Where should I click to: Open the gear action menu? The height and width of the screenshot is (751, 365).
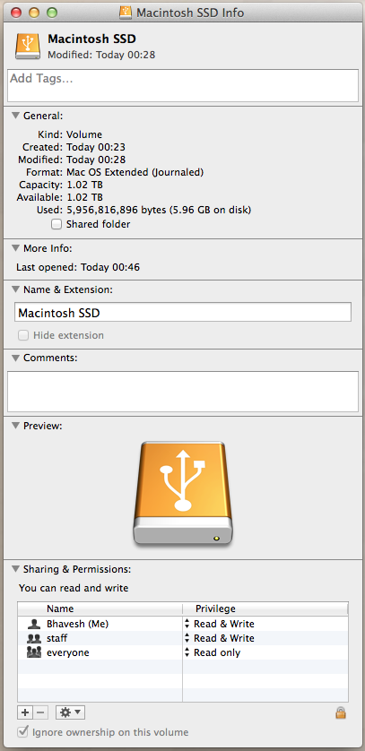pyautogui.click(x=71, y=712)
